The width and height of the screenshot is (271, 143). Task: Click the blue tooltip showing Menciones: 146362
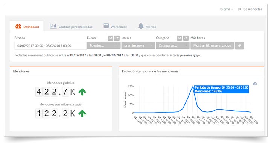pyautogui.click(x=222, y=89)
